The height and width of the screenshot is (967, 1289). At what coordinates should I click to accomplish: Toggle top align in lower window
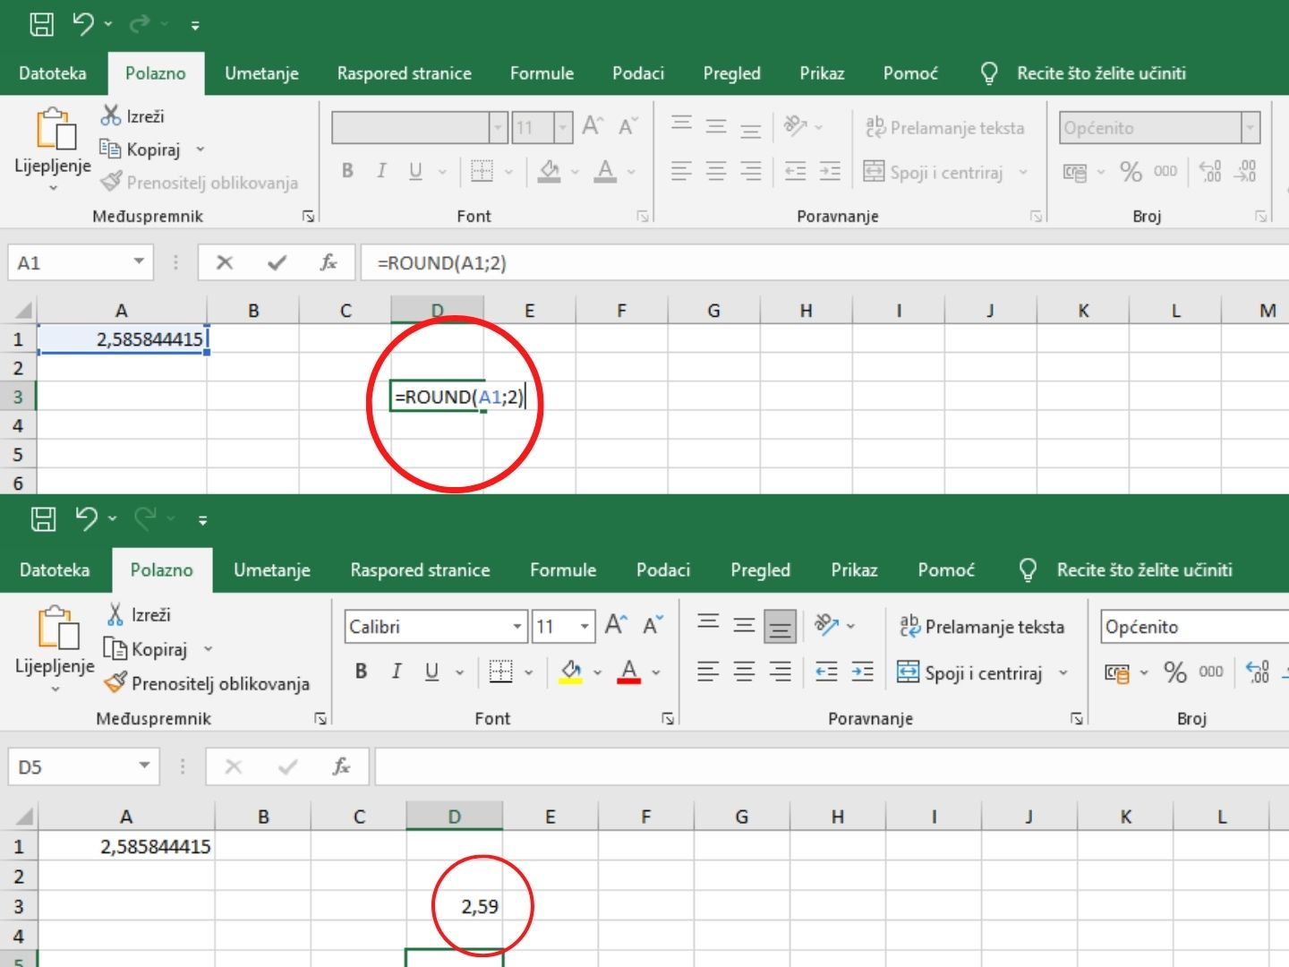pyautogui.click(x=708, y=625)
